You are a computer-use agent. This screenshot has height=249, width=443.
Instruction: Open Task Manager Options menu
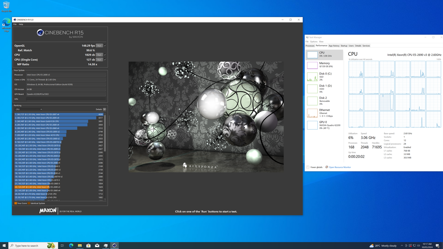click(x=314, y=41)
